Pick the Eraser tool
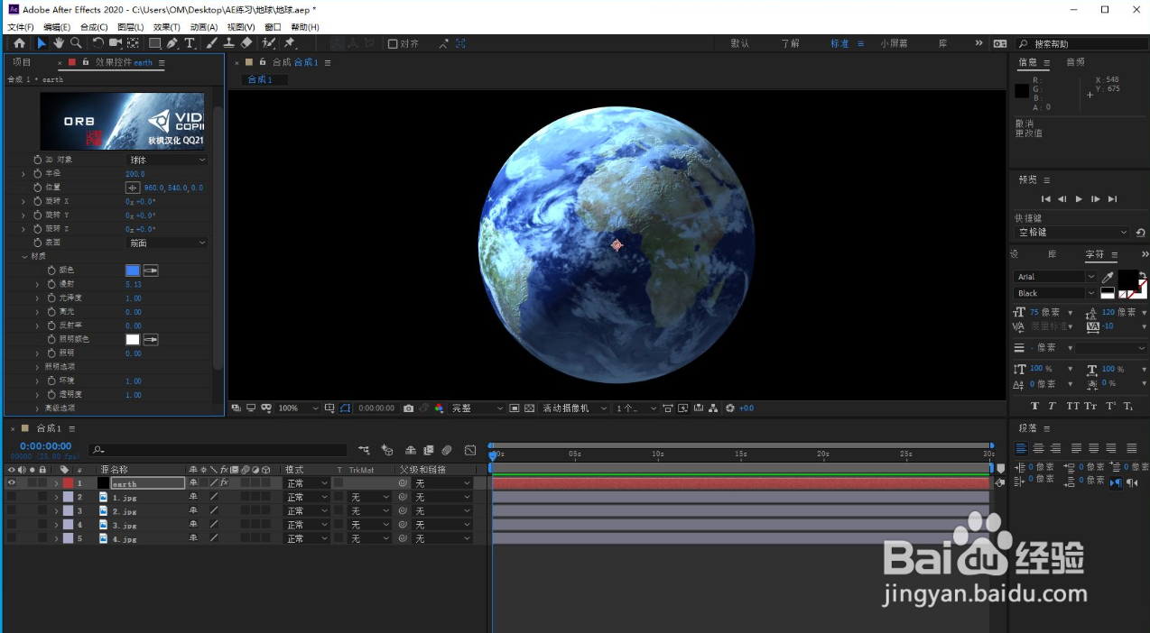 (246, 43)
